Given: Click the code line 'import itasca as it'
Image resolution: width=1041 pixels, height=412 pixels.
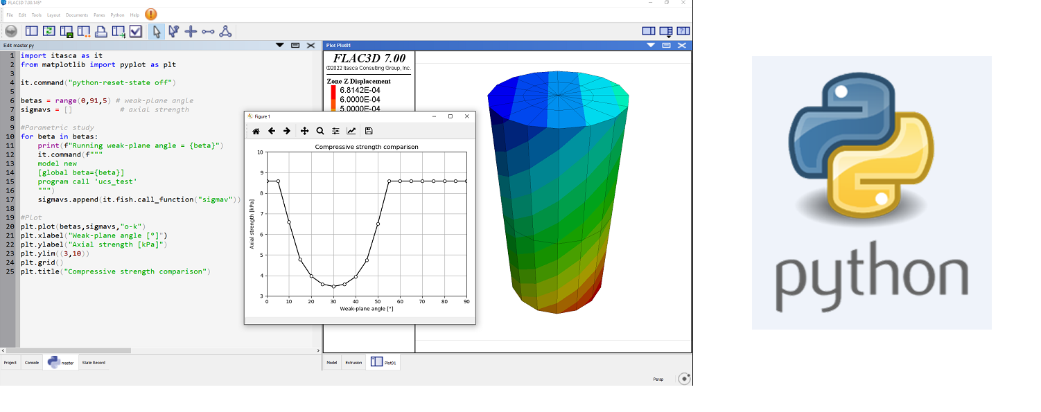Looking at the screenshot, I should 62,55.
